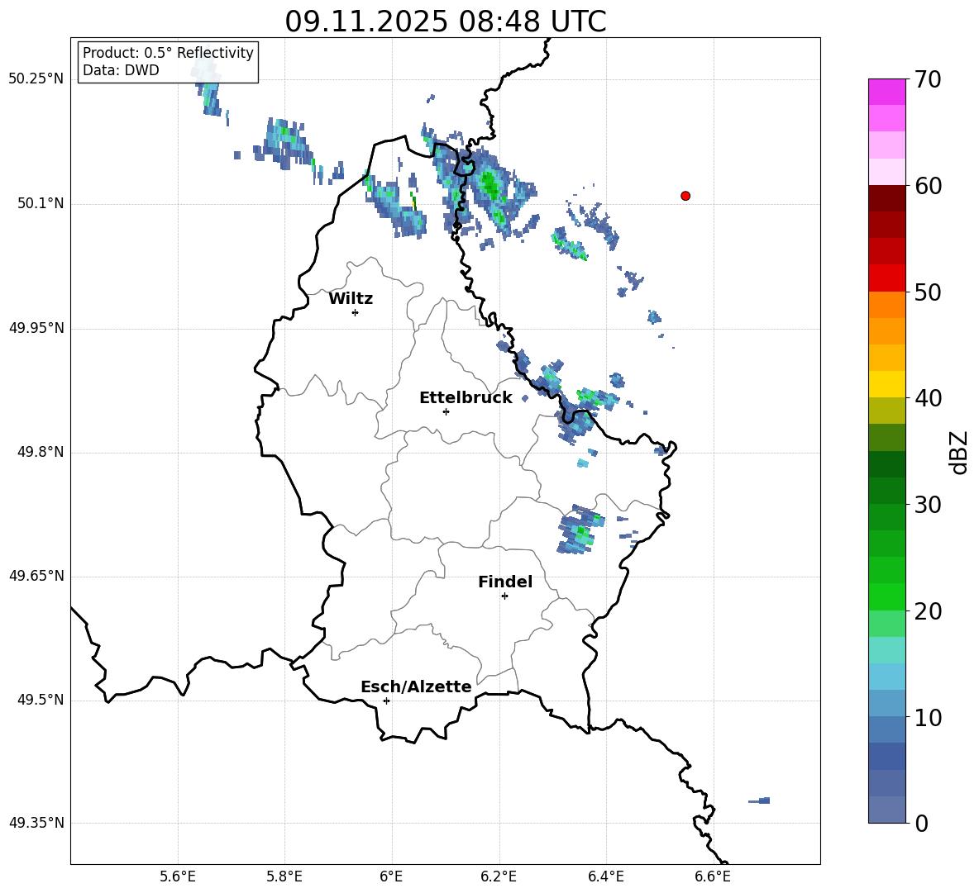This screenshot has width=979, height=893.
Task: Click the Ettelbruck station cross marker
Action: pyautogui.click(x=446, y=411)
